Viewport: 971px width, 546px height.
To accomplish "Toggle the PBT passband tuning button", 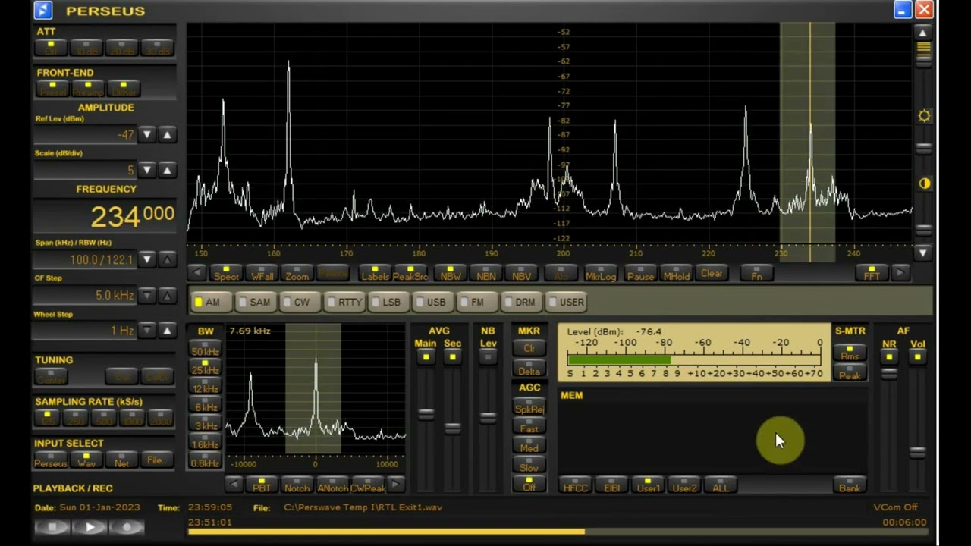I will (261, 486).
